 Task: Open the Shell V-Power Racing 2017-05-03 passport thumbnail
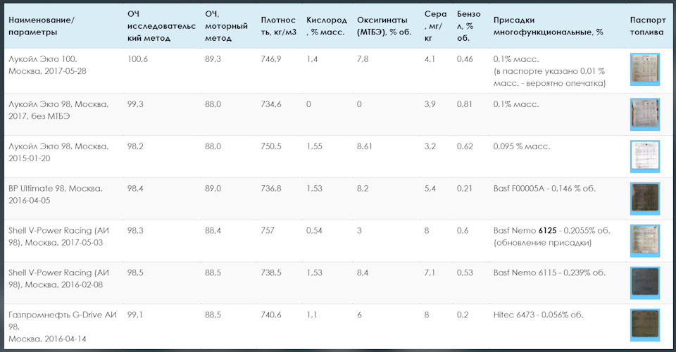pos(645,241)
